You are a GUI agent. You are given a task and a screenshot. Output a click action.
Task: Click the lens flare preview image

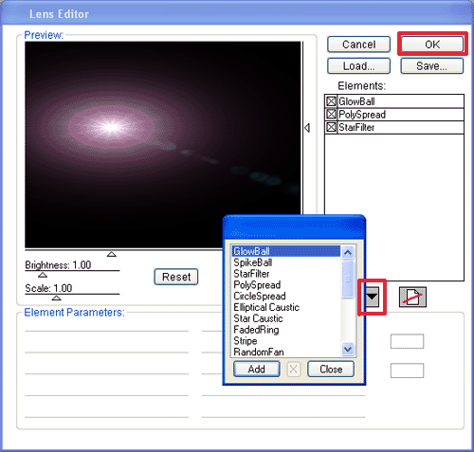pos(163,145)
